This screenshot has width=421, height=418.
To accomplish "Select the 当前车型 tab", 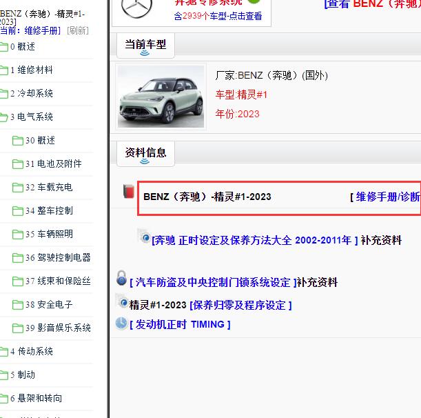I will [145, 45].
